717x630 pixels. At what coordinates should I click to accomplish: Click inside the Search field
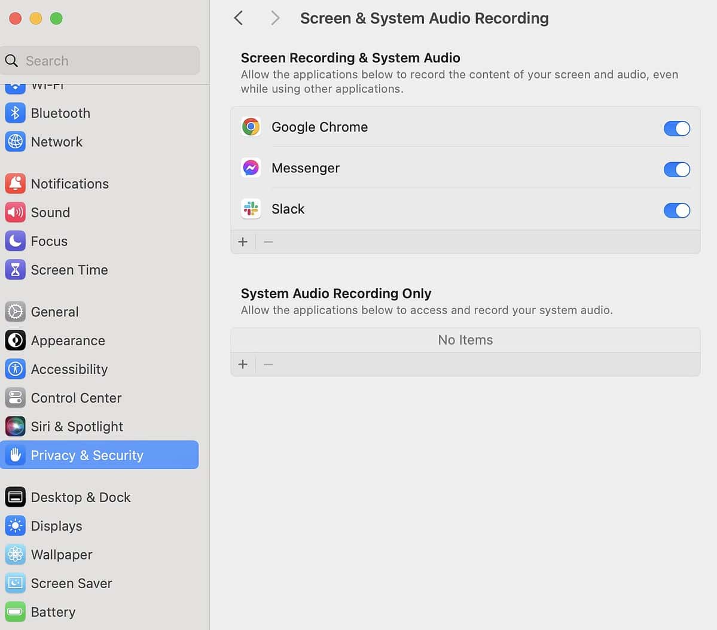100,60
